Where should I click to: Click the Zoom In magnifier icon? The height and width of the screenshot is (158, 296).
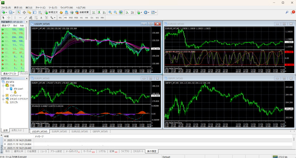[x=110, y=12]
